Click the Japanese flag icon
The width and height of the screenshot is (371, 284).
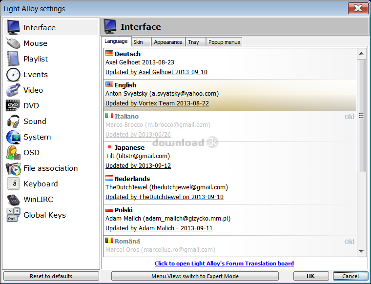click(109, 147)
